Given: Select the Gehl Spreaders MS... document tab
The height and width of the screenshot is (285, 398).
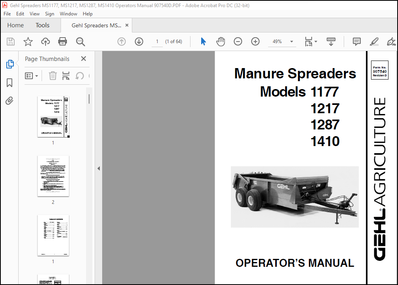Looking at the screenshot, I should [96, 25].
